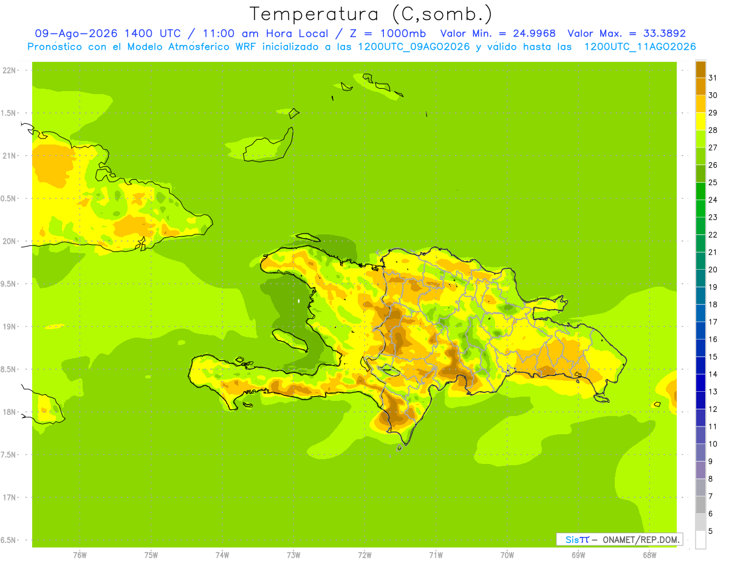
Task: Click the "16" colorbar label
Action: (x=713, y=340)
